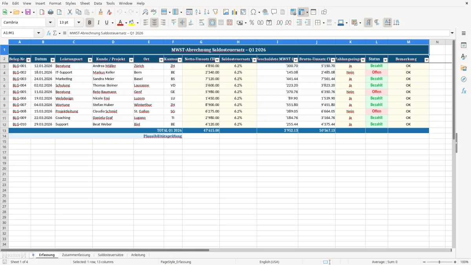Open the sidebar Navigator compass icon
The height and width of the screenshot is (265, 471).
[464, 80]
